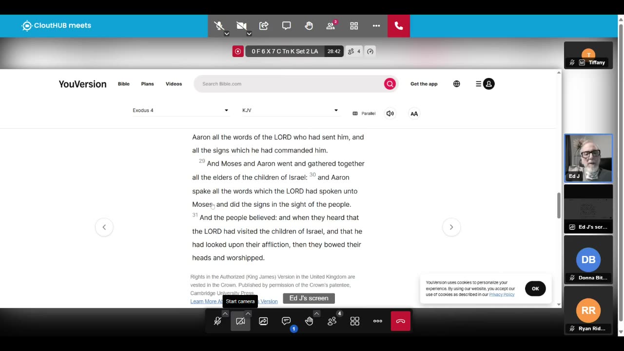
Task: Click share screen icon in bottom toolbar
Action: click(263, 321)
